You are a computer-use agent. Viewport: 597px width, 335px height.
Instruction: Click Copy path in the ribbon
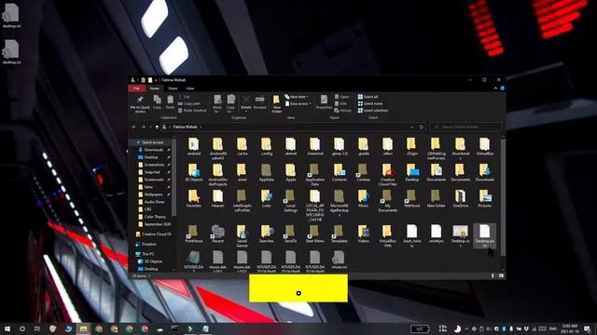pyautogui.click(x=189, y=103)
